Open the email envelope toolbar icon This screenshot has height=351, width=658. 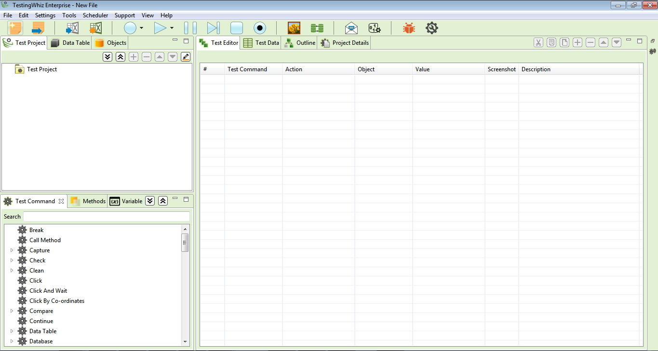(351, 28)
